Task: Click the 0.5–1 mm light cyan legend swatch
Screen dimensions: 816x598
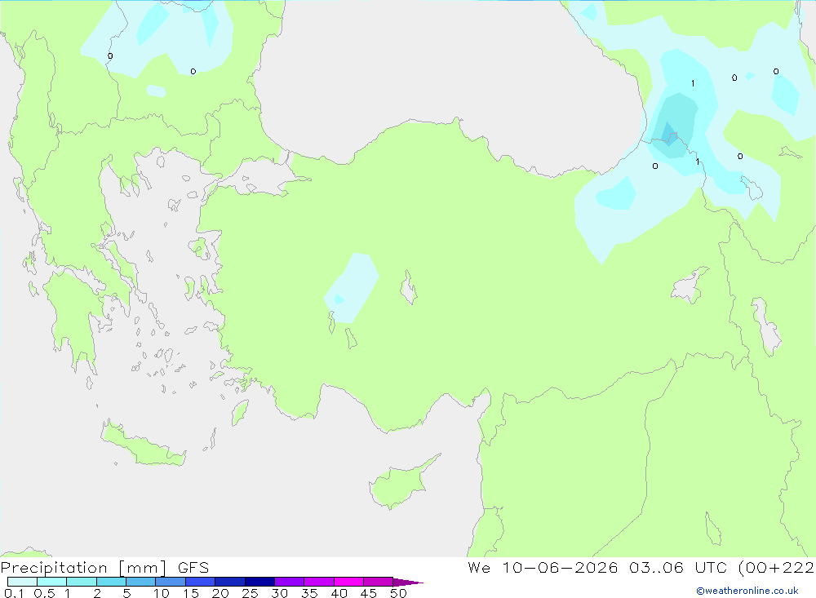Action: coord(52,582)
